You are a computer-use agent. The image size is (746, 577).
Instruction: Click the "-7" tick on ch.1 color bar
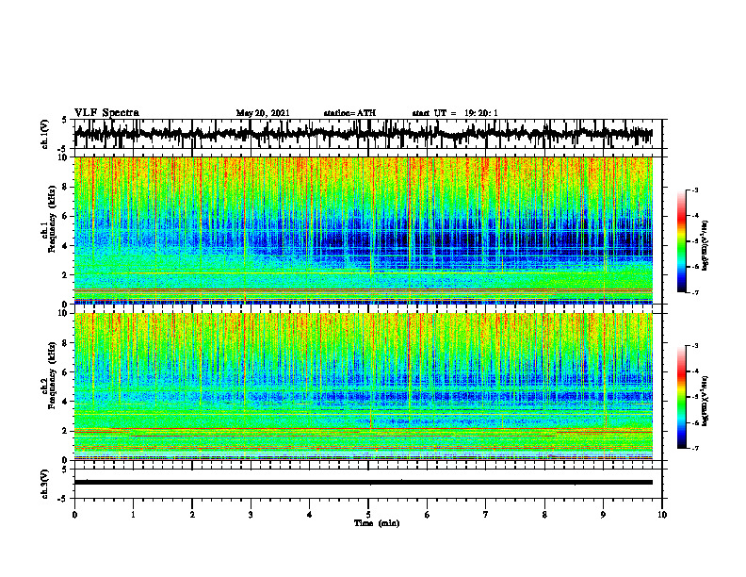tap(694, 292)
